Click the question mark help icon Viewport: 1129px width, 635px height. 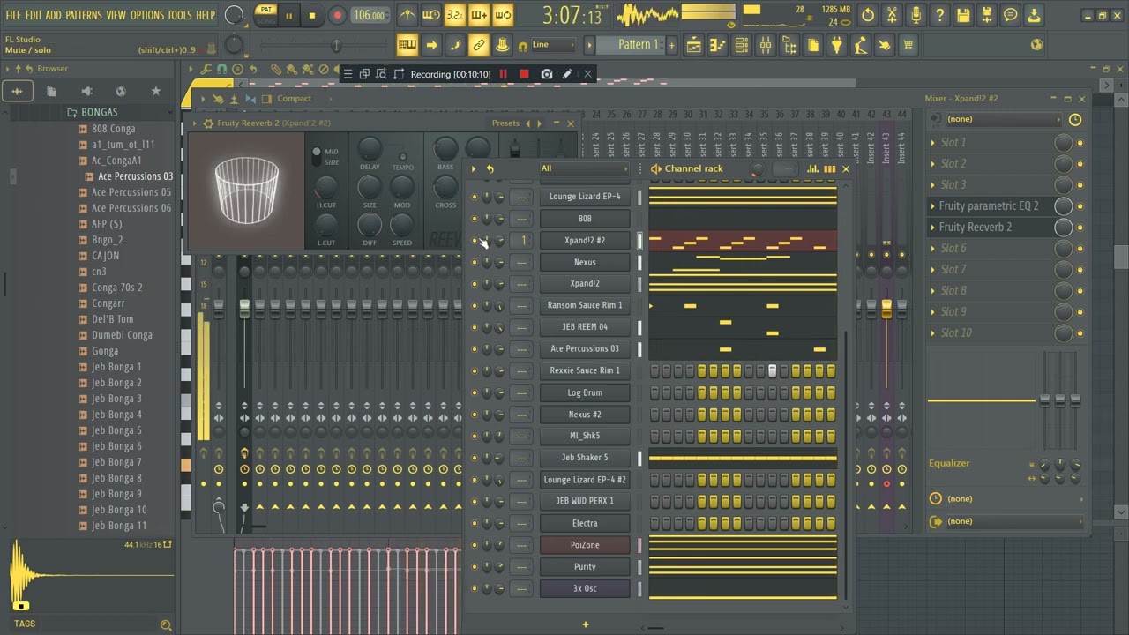point(939,15)
